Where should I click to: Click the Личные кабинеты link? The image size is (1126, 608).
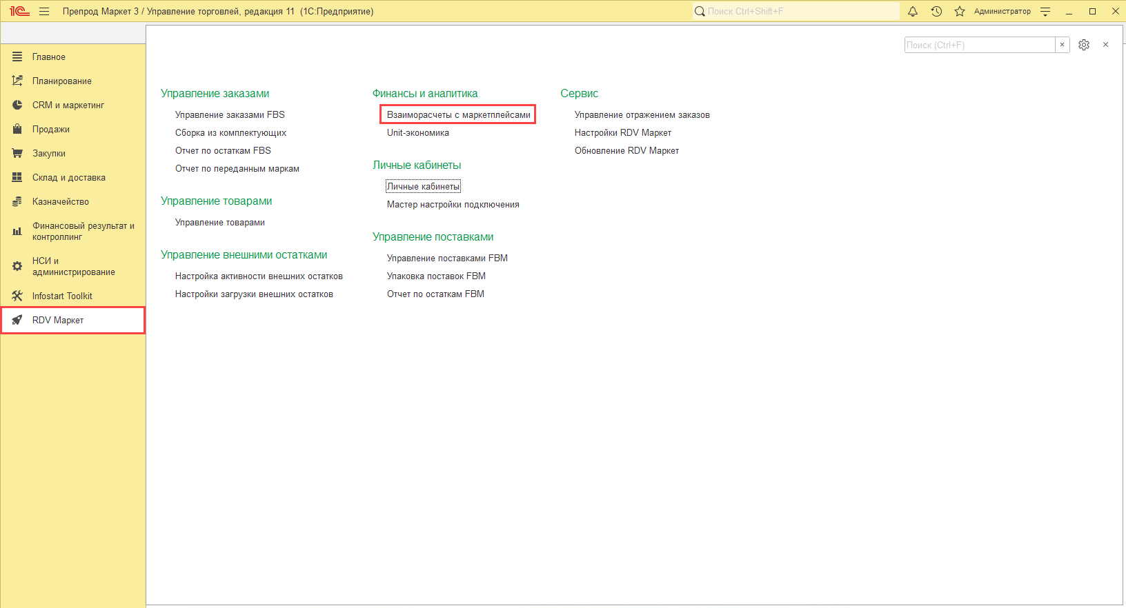coord(423,187)
